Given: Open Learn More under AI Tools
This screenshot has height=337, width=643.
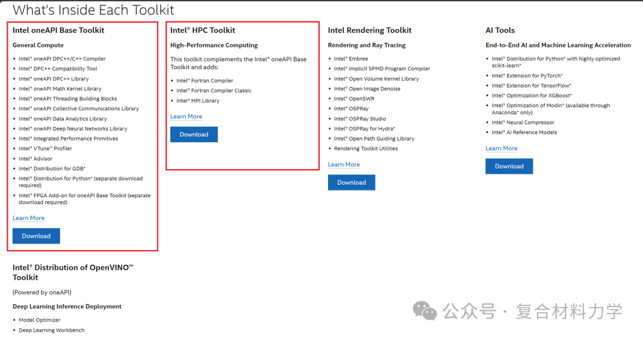Looking at the screenshot, I should point(501,148).
